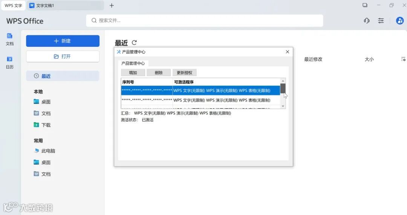Viewport: 407px width, 215px height.
Task: Click the 打开 button
Action: click(x=63, y=56)
